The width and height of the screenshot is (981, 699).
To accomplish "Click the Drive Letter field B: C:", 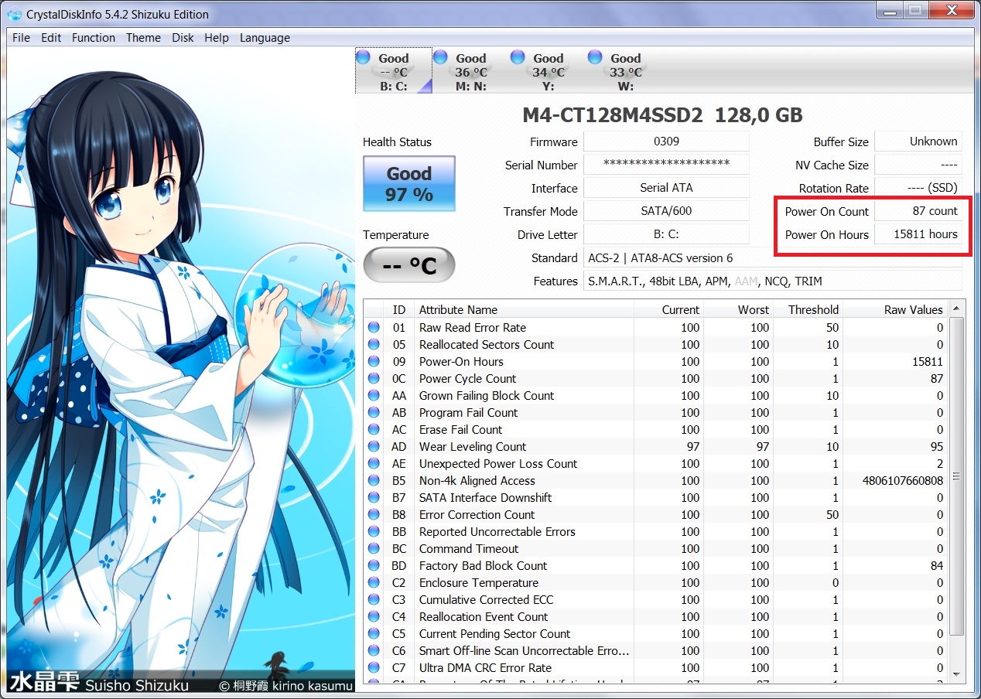I will pos(666,234).
